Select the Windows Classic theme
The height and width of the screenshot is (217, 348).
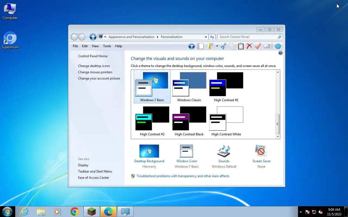189,87
